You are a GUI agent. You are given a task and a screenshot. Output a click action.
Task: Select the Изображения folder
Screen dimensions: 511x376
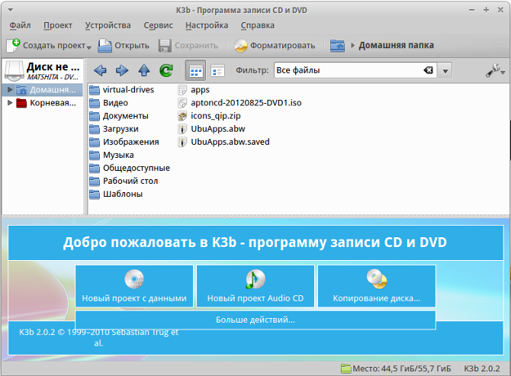click(124, 142)
